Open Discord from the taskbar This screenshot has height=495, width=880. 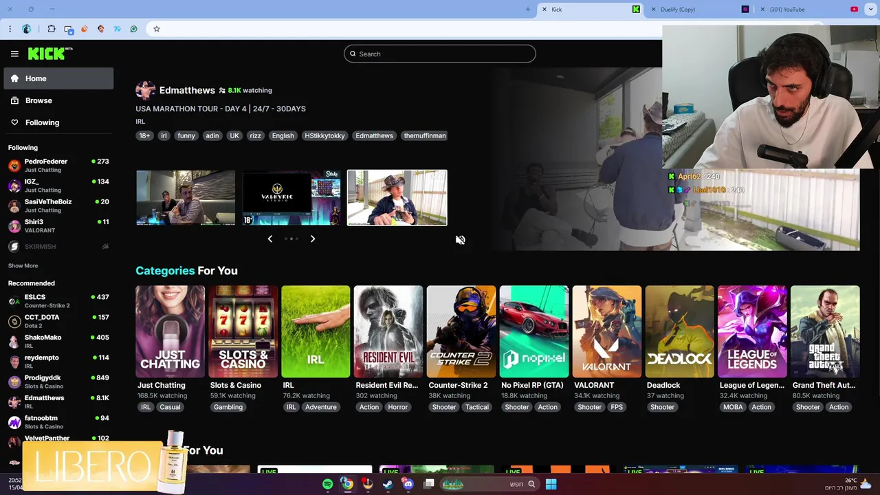408,484
